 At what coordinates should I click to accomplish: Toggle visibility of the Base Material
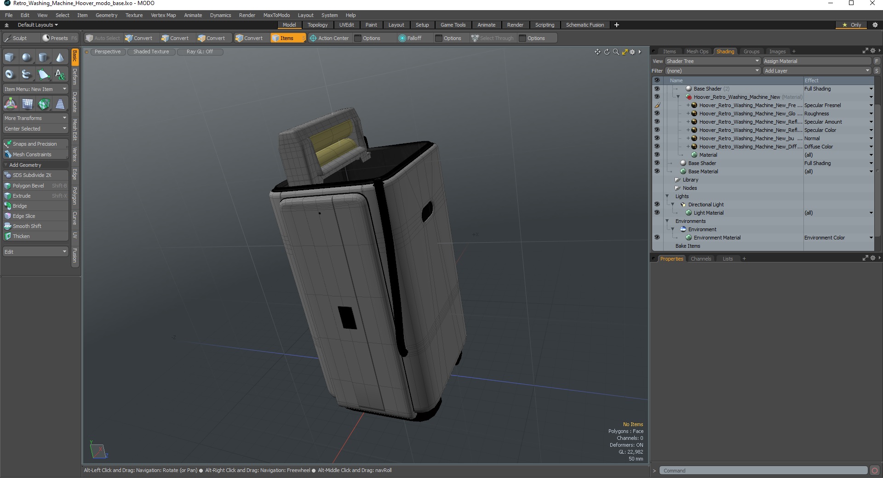tap(657, 171)
